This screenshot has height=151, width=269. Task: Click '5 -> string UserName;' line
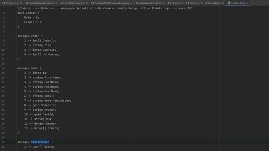tap(42, 91)
